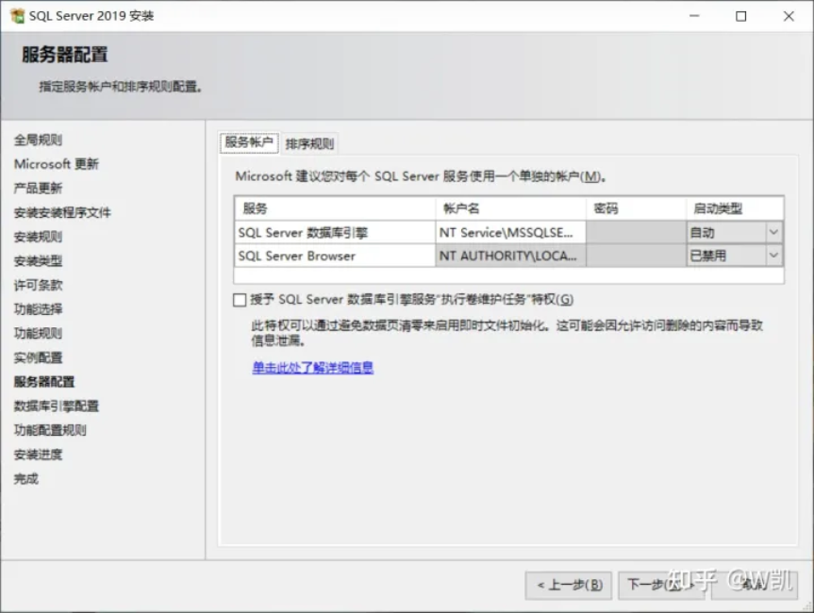Click the 单击此处了解详细信息 link
This screenshot has width=814, height=613.
(x=312, y=368)
